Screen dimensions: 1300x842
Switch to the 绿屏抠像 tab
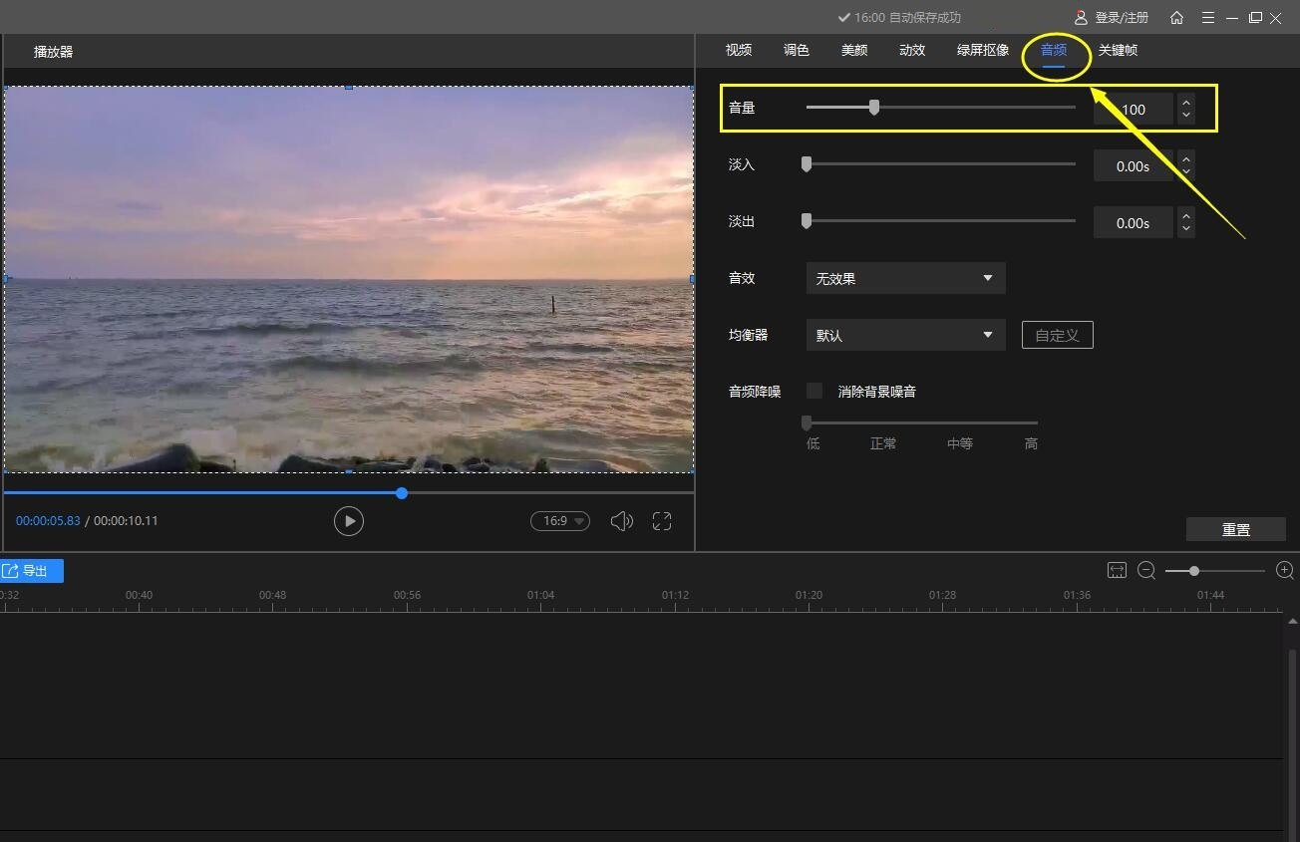tap(983, 50)
